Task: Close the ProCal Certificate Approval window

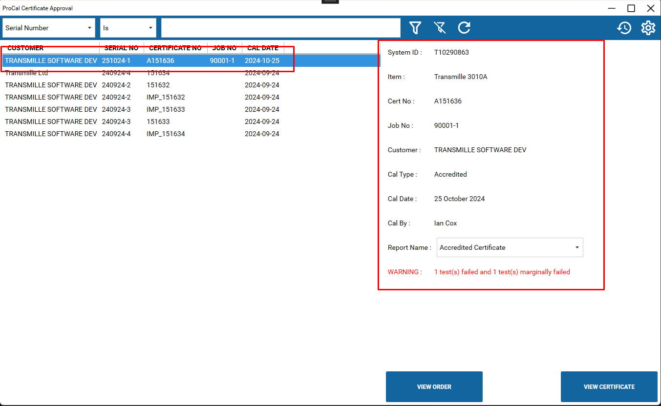Action: [651, 8]
